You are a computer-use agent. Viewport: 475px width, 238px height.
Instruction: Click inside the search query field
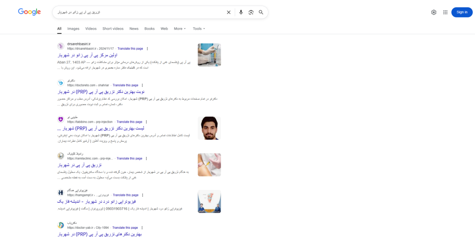coord(139,13)
